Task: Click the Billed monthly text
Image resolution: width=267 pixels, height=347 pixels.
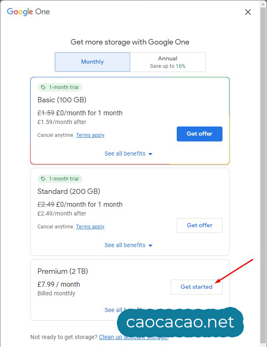Action: tap(57, 293)
